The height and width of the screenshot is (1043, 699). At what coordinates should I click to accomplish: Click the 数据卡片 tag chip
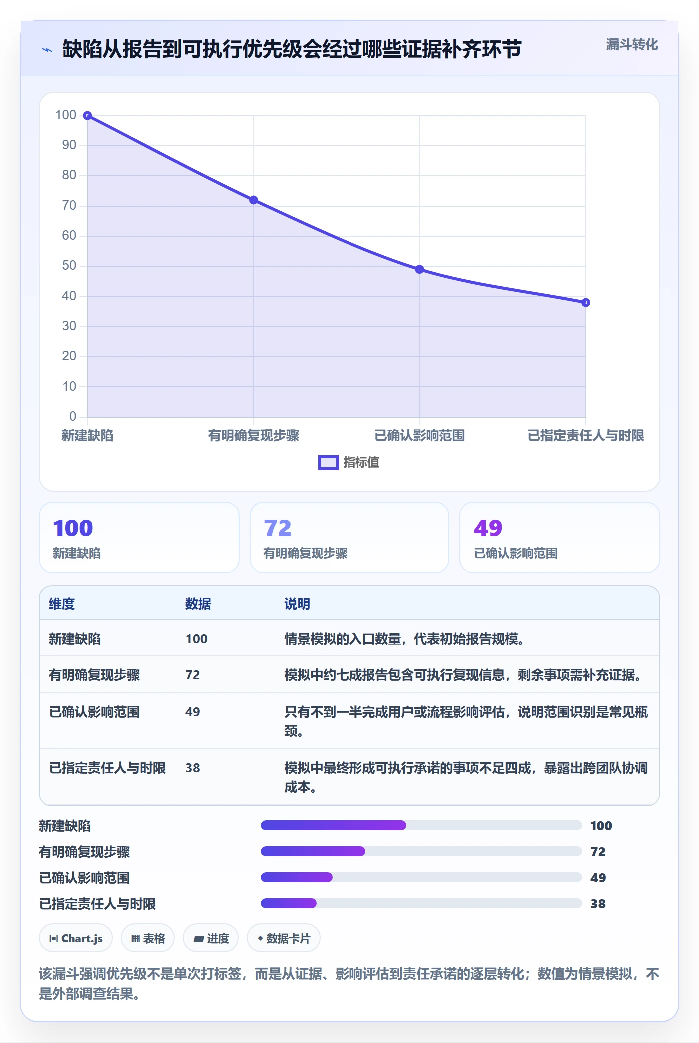point(284,938)
